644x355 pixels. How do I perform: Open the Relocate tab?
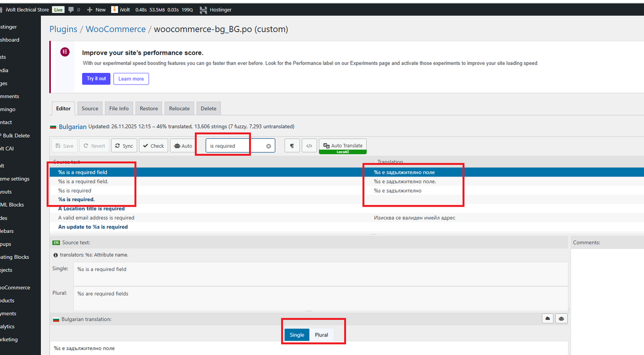(179, 108)
